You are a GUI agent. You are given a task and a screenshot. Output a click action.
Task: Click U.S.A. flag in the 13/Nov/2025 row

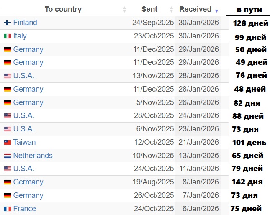coord(8,76)
